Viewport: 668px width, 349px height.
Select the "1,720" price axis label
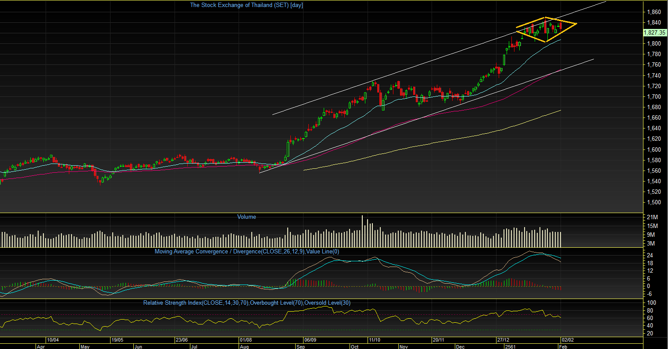[x=654, y=86]
